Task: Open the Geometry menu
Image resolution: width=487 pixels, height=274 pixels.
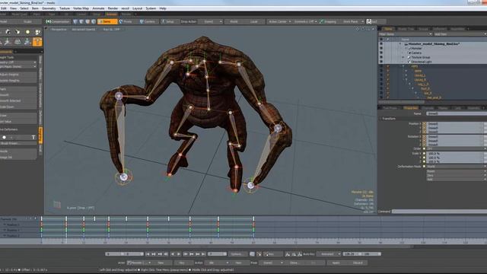Action: [49, 8]
